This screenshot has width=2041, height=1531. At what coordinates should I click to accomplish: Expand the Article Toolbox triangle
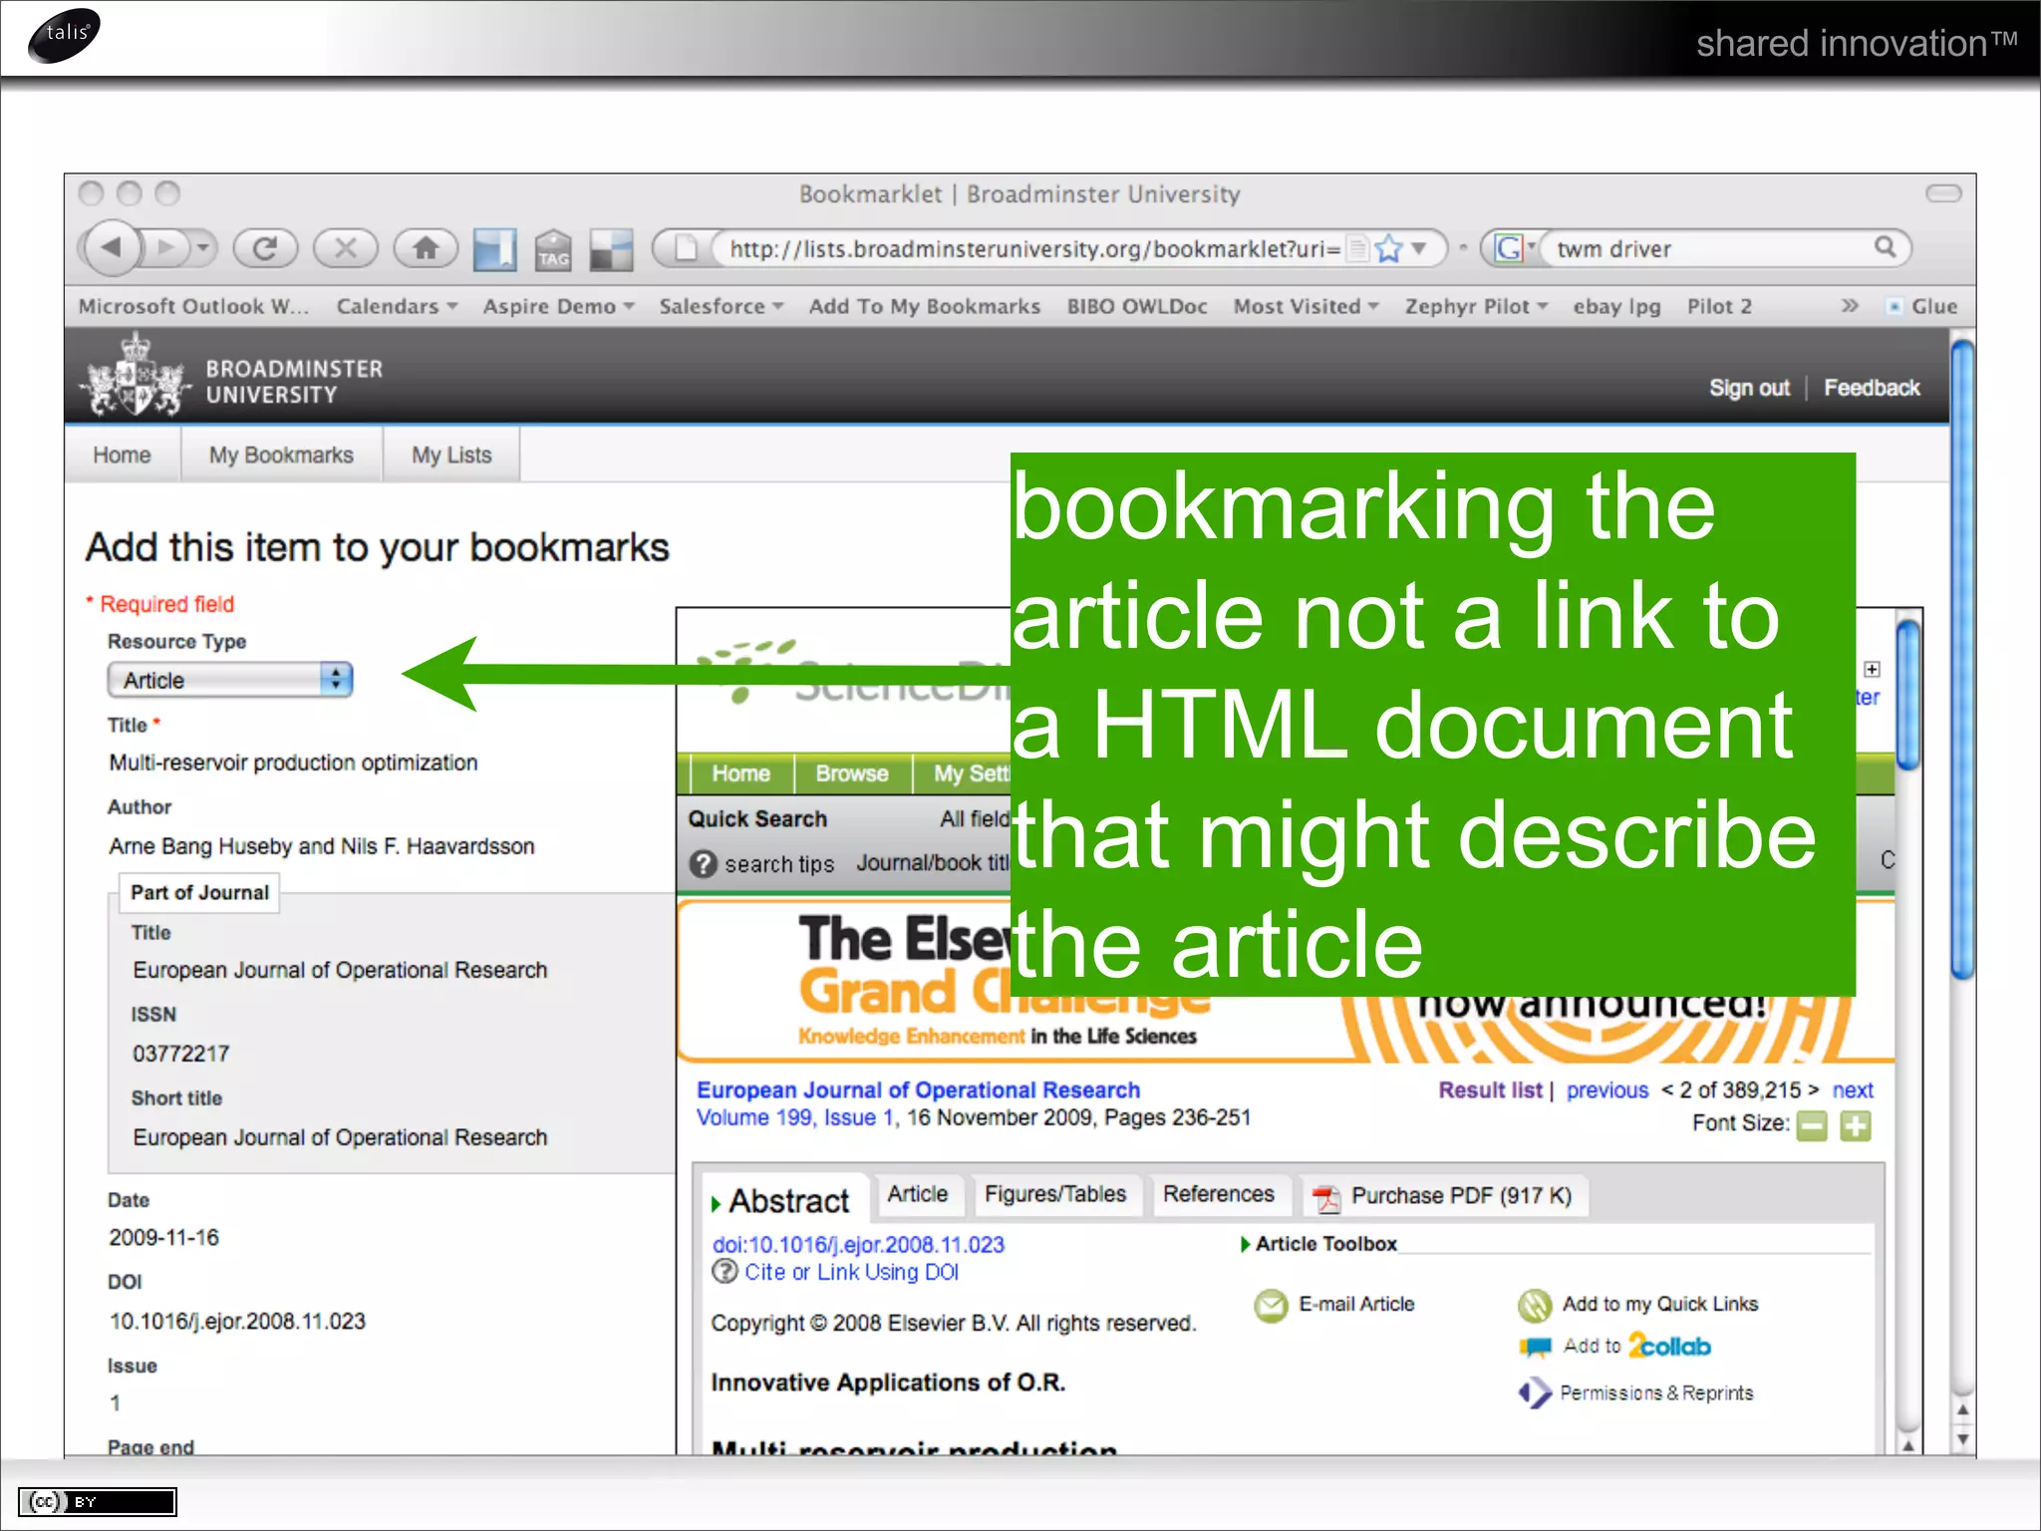point(1245,1244)
